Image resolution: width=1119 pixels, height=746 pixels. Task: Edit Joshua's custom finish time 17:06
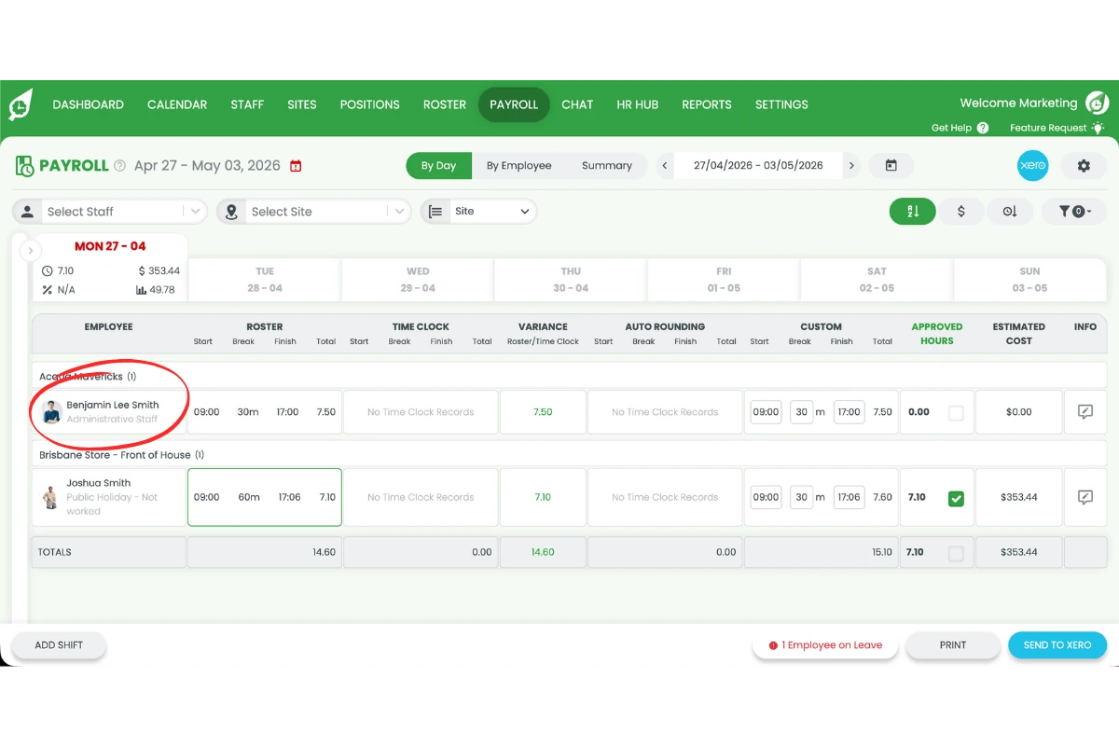pyautogui.click(x=849, y=497)
